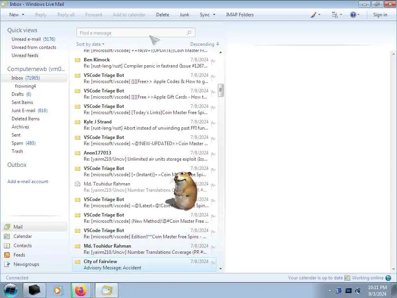This screenshot has height=298, width=397.
Task: Open the New message button
Action: (14, 15)
